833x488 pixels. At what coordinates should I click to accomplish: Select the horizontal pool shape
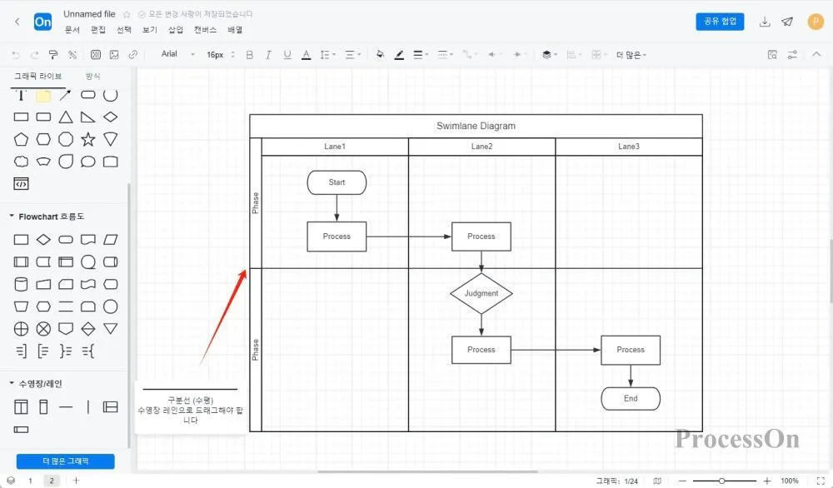pos(111,407)
